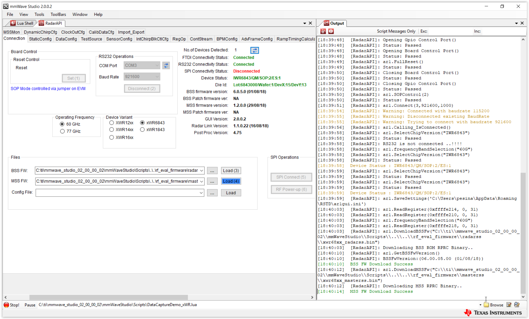Screen dimensions: 529x319
Task: Open the MSS FW path dropdown
Action: click(x=201, y=181)
